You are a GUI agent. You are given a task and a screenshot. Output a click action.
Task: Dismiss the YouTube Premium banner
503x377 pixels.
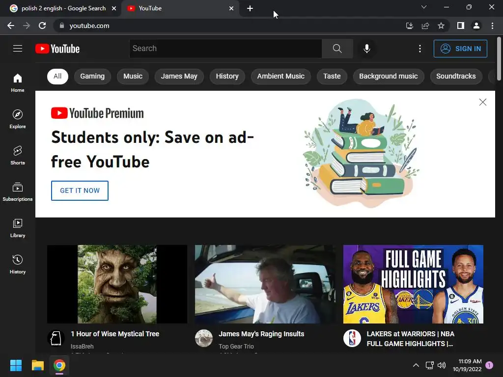pos(482,102)
